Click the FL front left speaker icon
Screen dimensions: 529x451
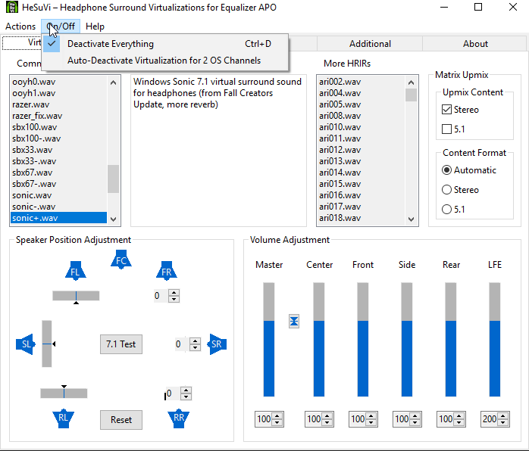(76, 271)
